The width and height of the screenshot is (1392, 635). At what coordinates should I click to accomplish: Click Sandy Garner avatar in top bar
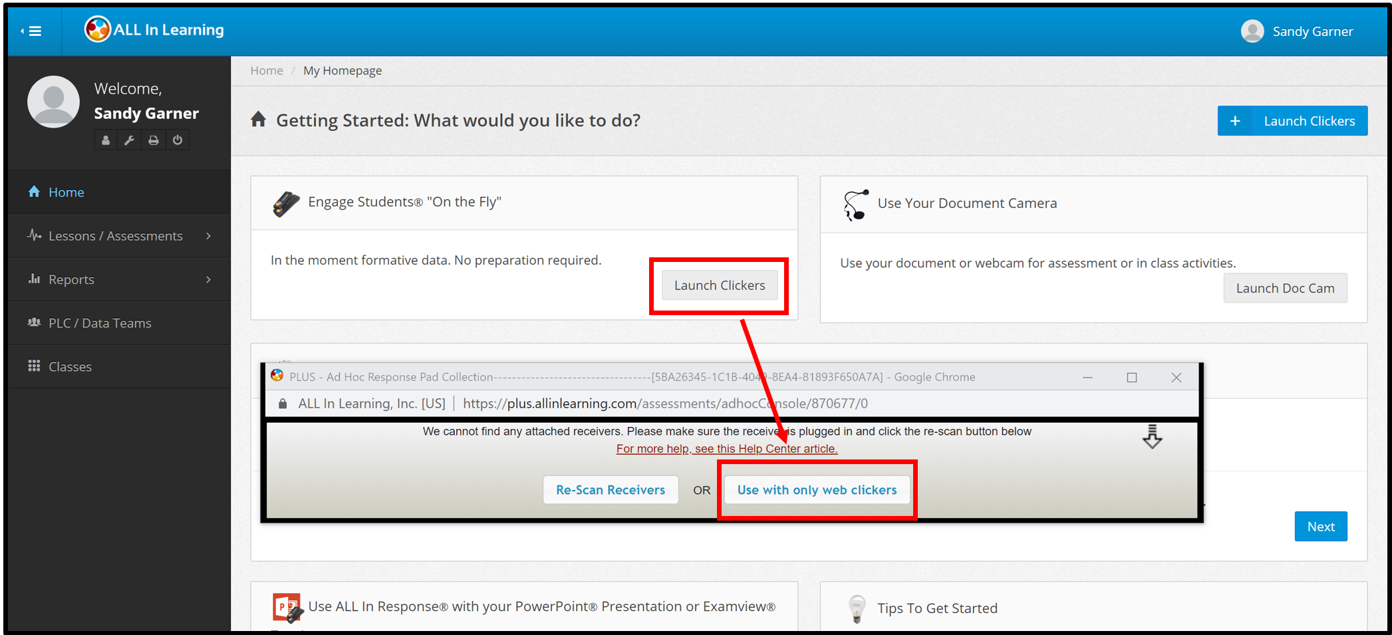[1252, 31]
